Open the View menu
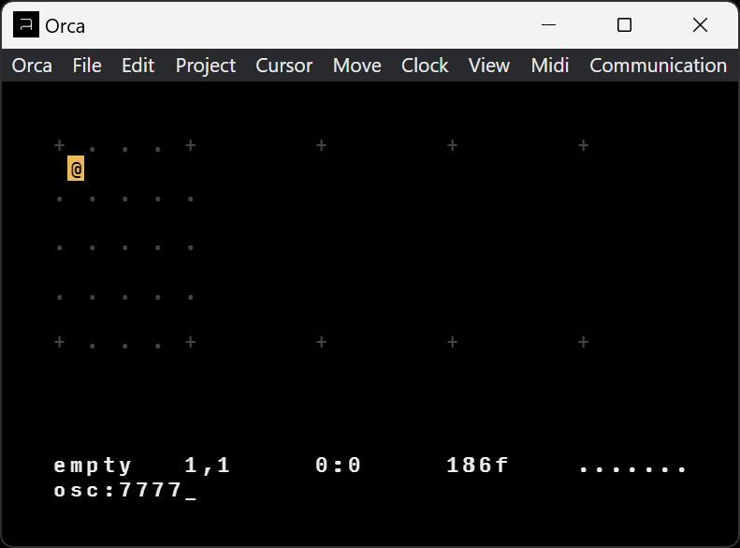The width and height of the screenshot is (740, 548). tap(489, 66)
